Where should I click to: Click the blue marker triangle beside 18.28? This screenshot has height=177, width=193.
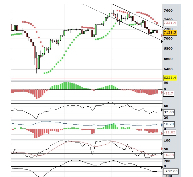[162, 125]
